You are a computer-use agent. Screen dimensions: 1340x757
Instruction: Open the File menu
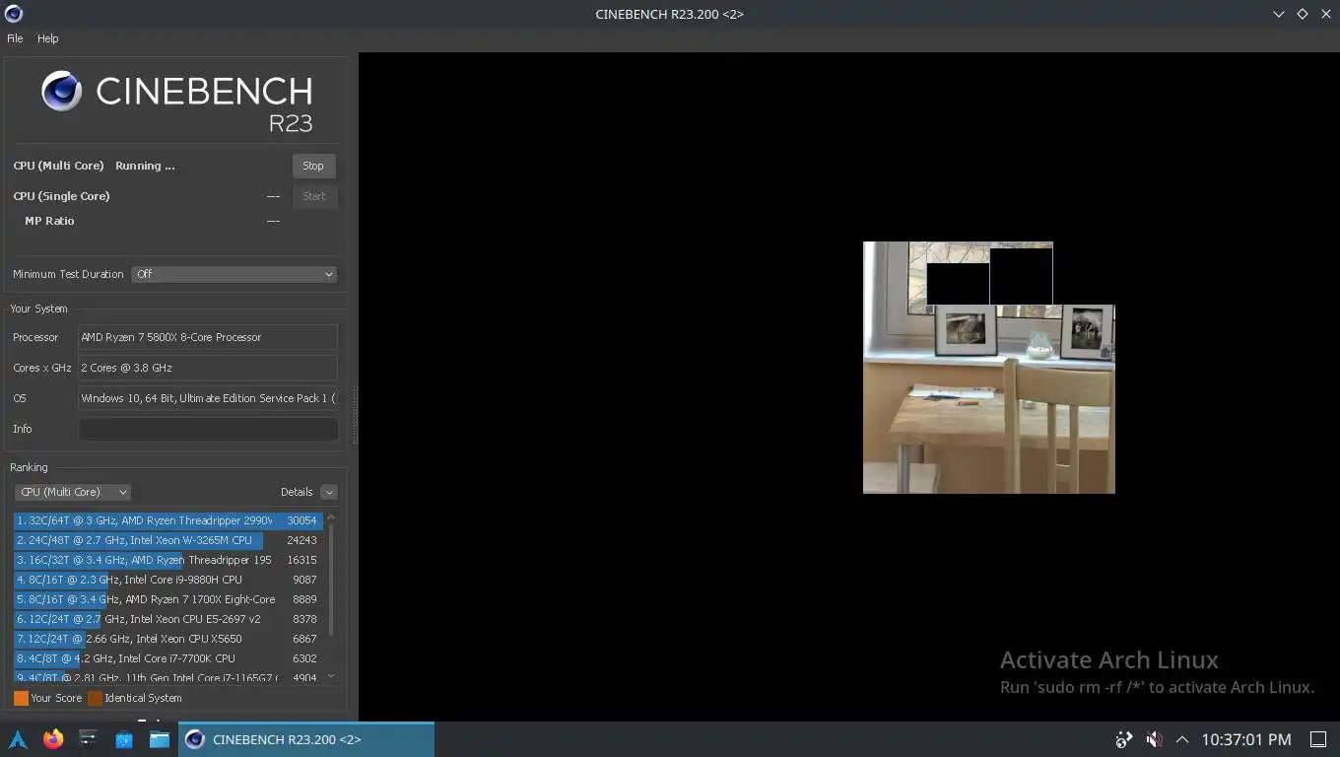[x=15, y=38]
